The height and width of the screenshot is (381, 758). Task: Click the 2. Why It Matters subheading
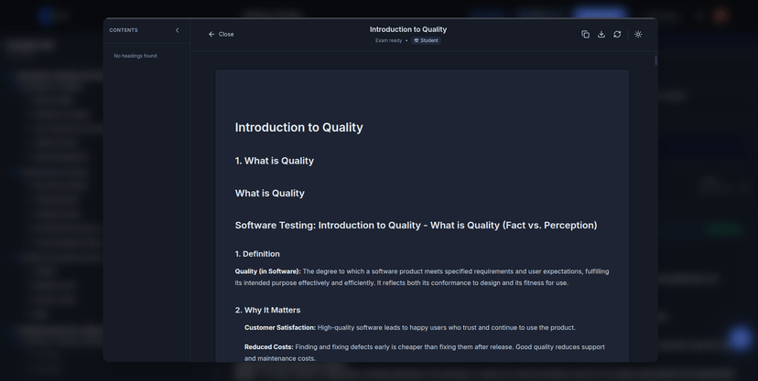pyautogui.click(x=267, y=310)
